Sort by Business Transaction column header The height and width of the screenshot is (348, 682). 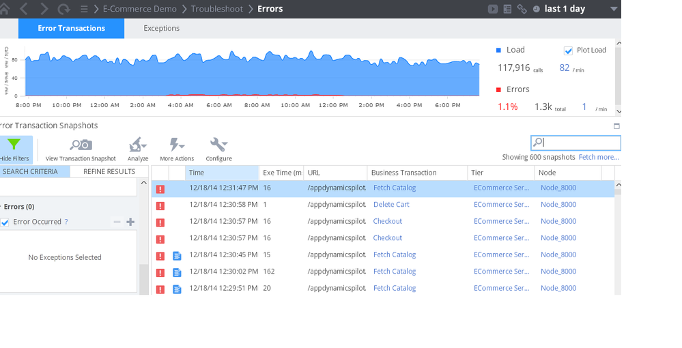tap(417, 173)
